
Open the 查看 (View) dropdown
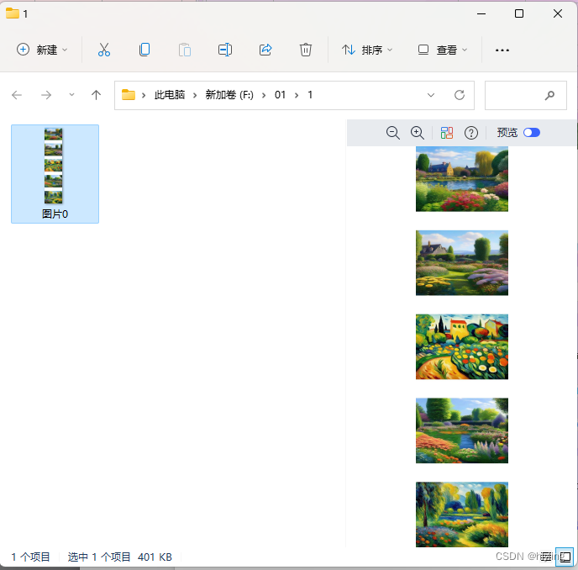tap(443, 50)
